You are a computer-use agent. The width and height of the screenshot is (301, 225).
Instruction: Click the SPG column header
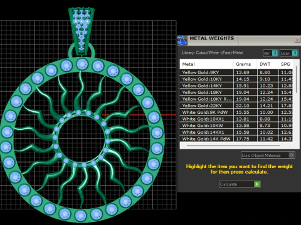click(285, 64)
